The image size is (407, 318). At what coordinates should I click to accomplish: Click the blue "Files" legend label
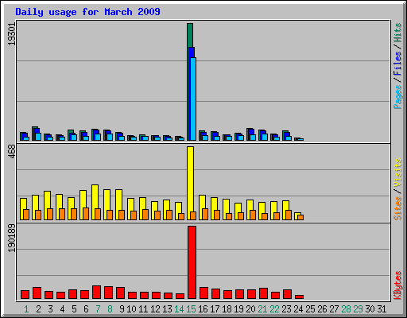[x=397, y=63]
